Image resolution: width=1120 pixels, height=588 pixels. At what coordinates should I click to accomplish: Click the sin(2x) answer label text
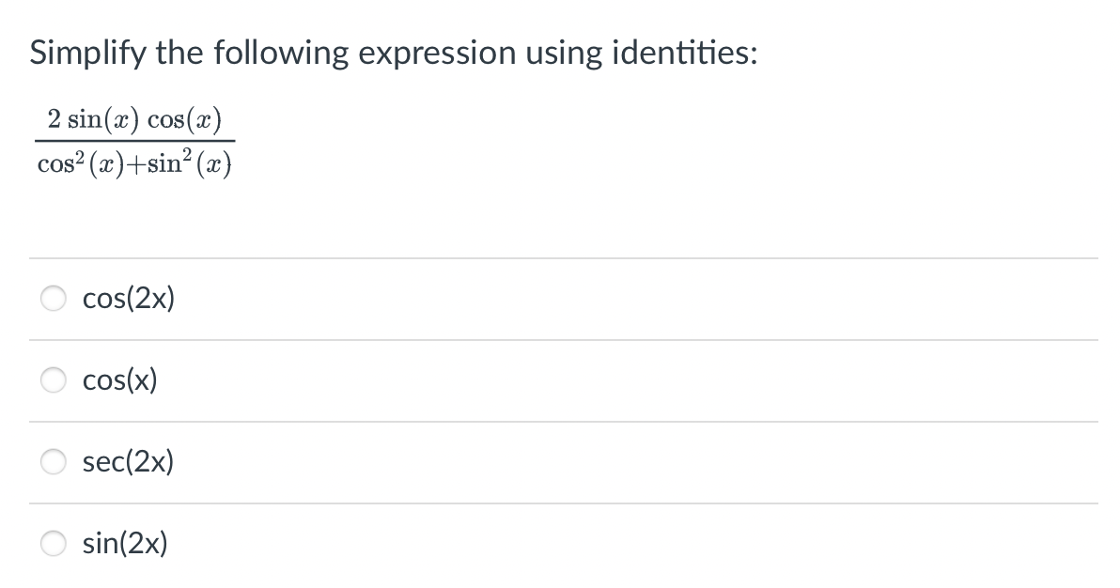126,543
